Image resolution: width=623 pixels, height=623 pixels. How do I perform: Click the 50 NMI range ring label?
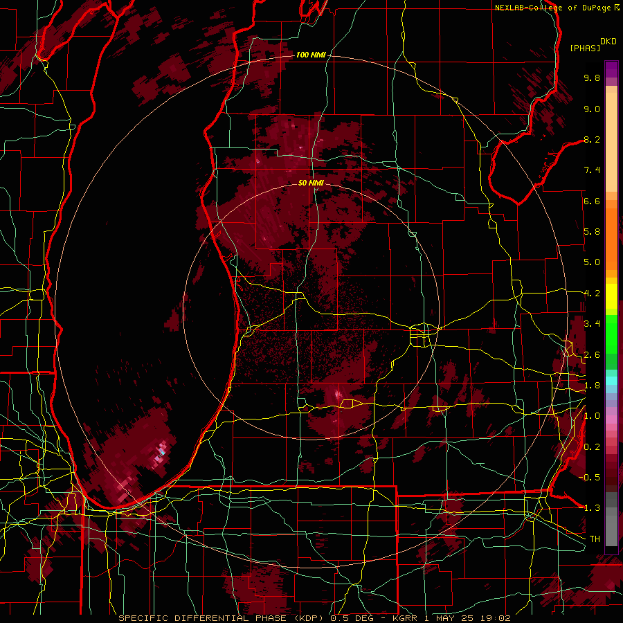point(311,183)
